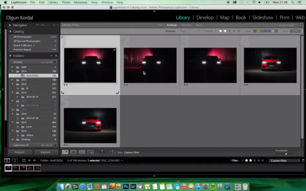
Task: Open the Metadata menu in menu bar
Action: click(81, 2)
